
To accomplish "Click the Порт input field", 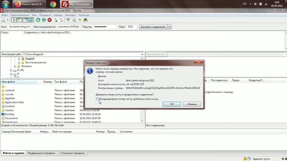I will 131,27.
